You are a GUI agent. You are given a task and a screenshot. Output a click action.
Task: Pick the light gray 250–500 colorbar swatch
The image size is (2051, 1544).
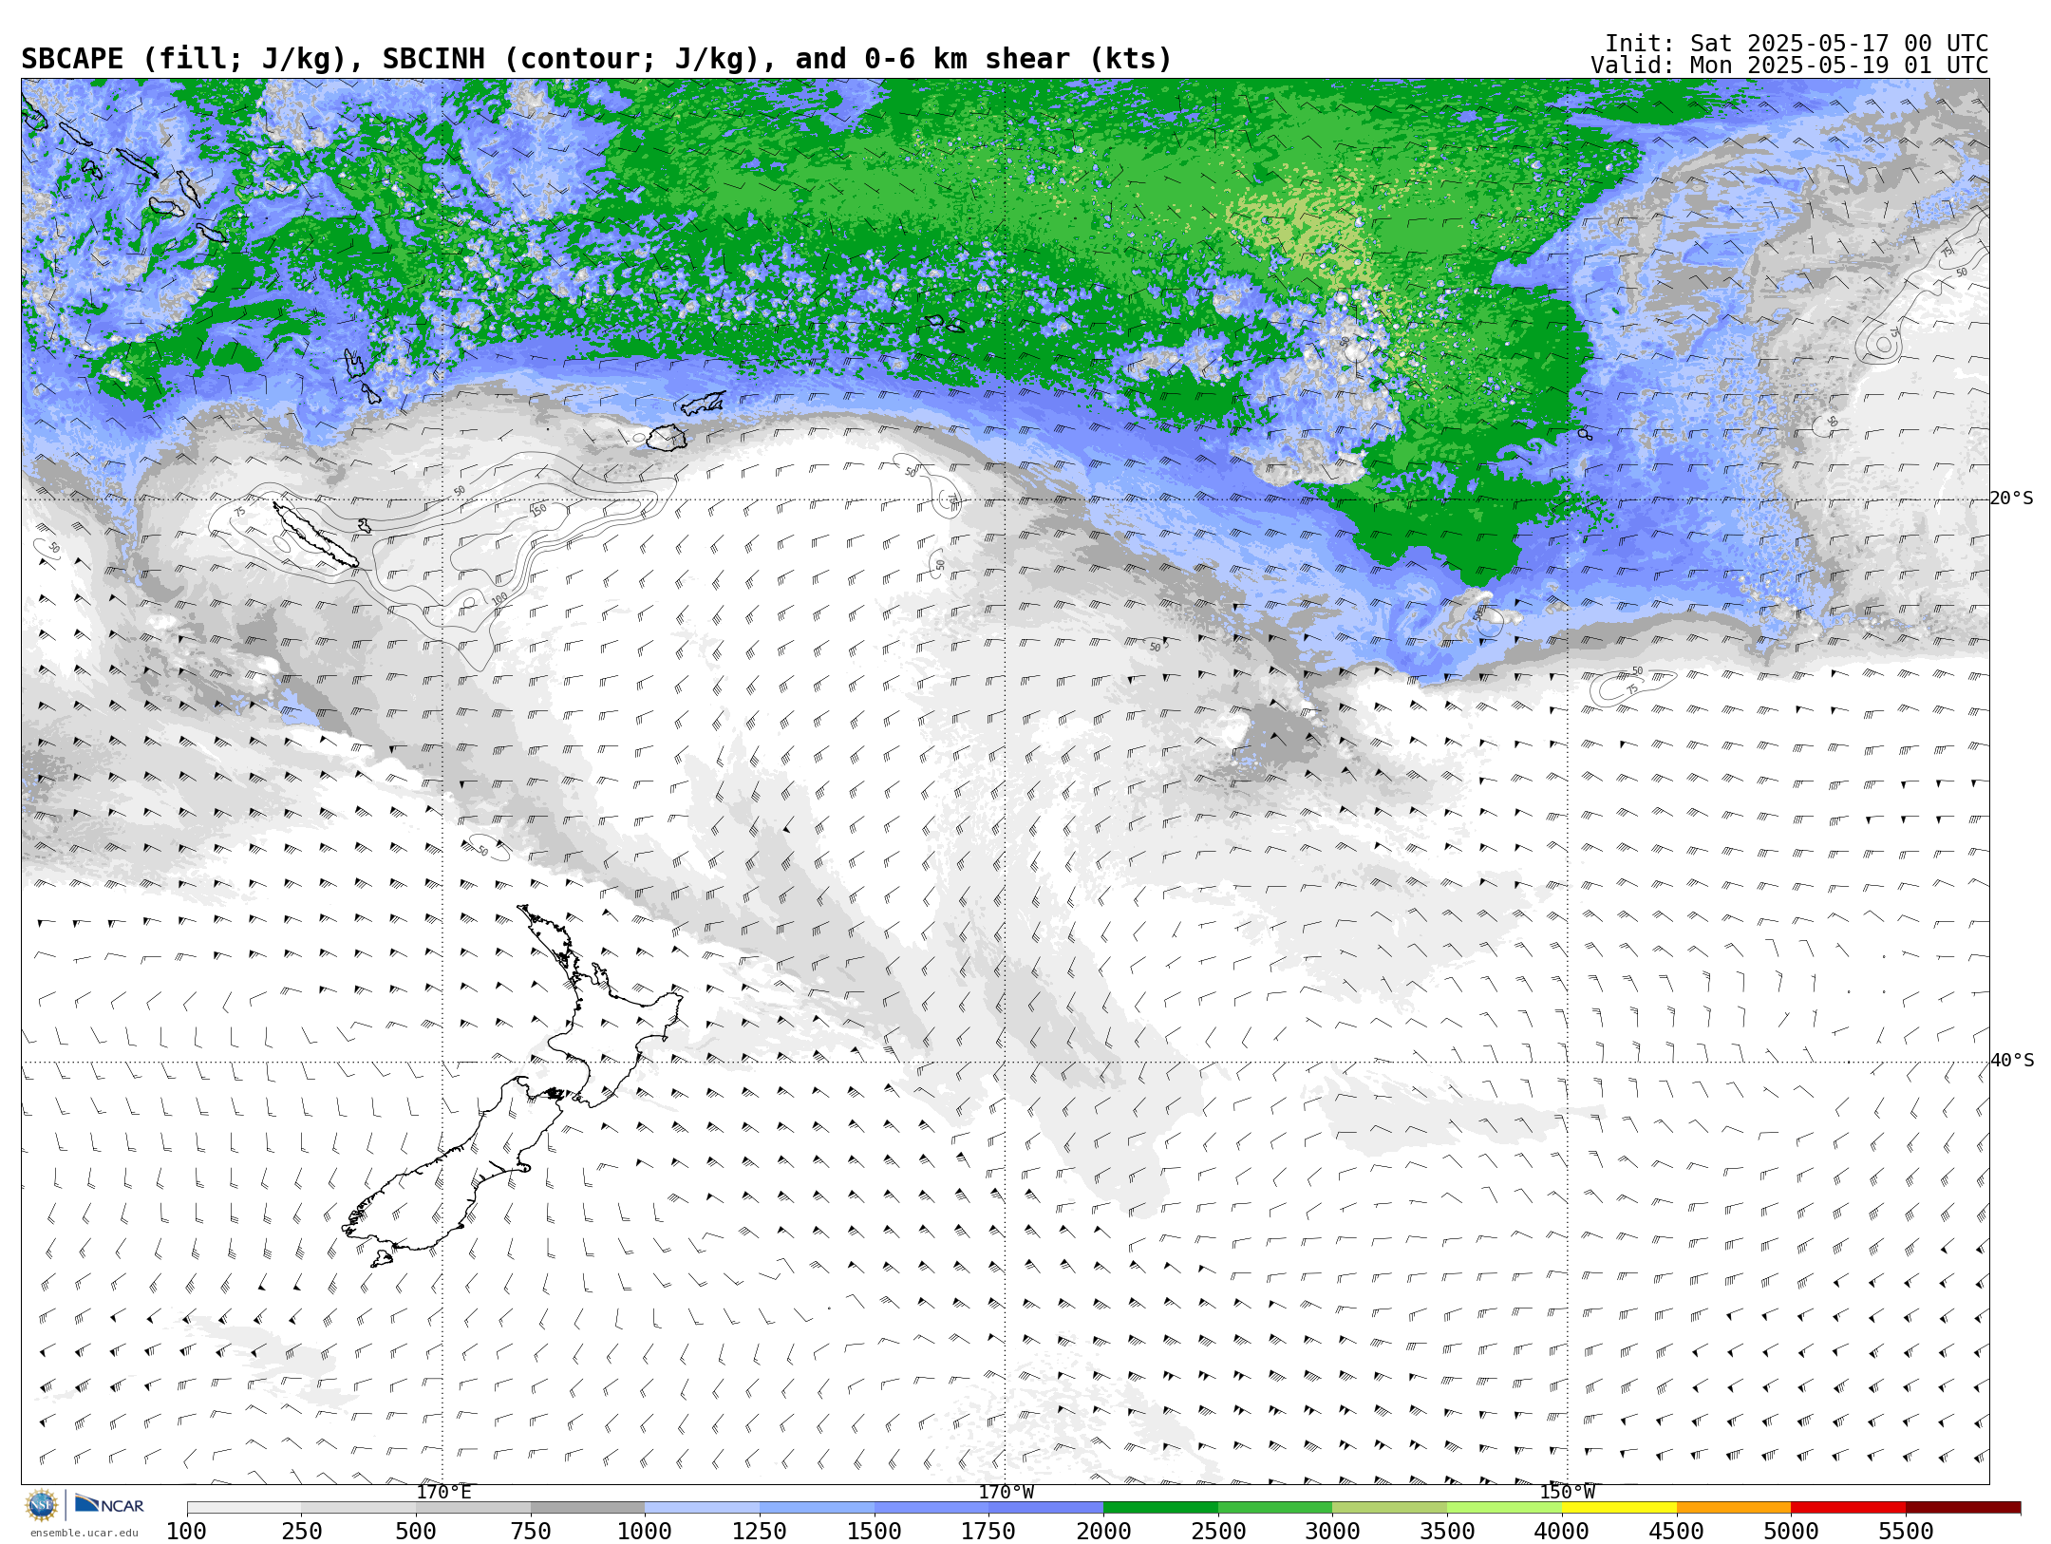358,1508
